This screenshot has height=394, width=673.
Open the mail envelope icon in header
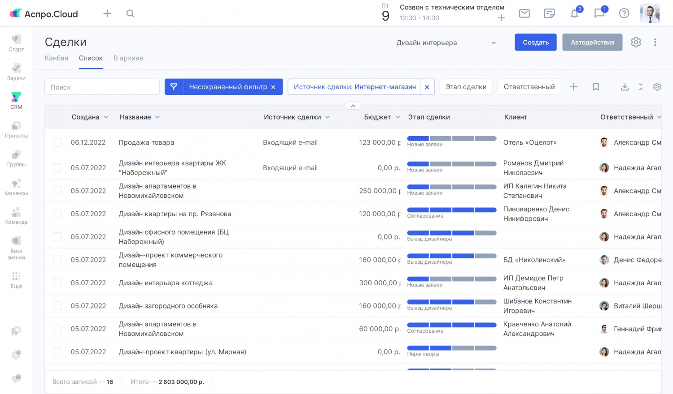pos(524,13)
